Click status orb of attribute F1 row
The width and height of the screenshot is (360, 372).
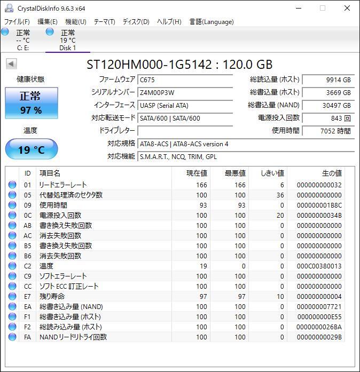click(x=12, y=316)
